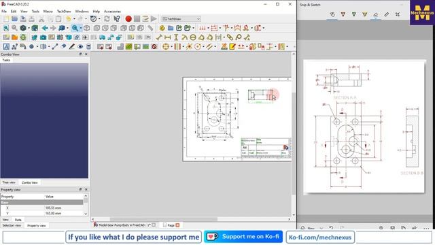Switch to the Tree view tab
The width and height of the screenshot is (435, 245).
pyautogui.click(x=9, y=182)
